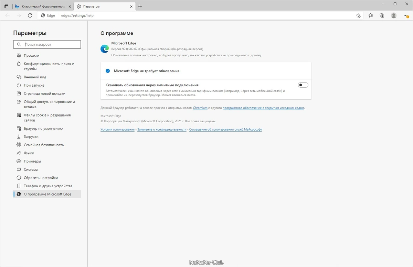This screenshot has width=413, height=267.
Task: Open Соглашение об использовании служб Майкрософт link
Action: coord(225,130)
